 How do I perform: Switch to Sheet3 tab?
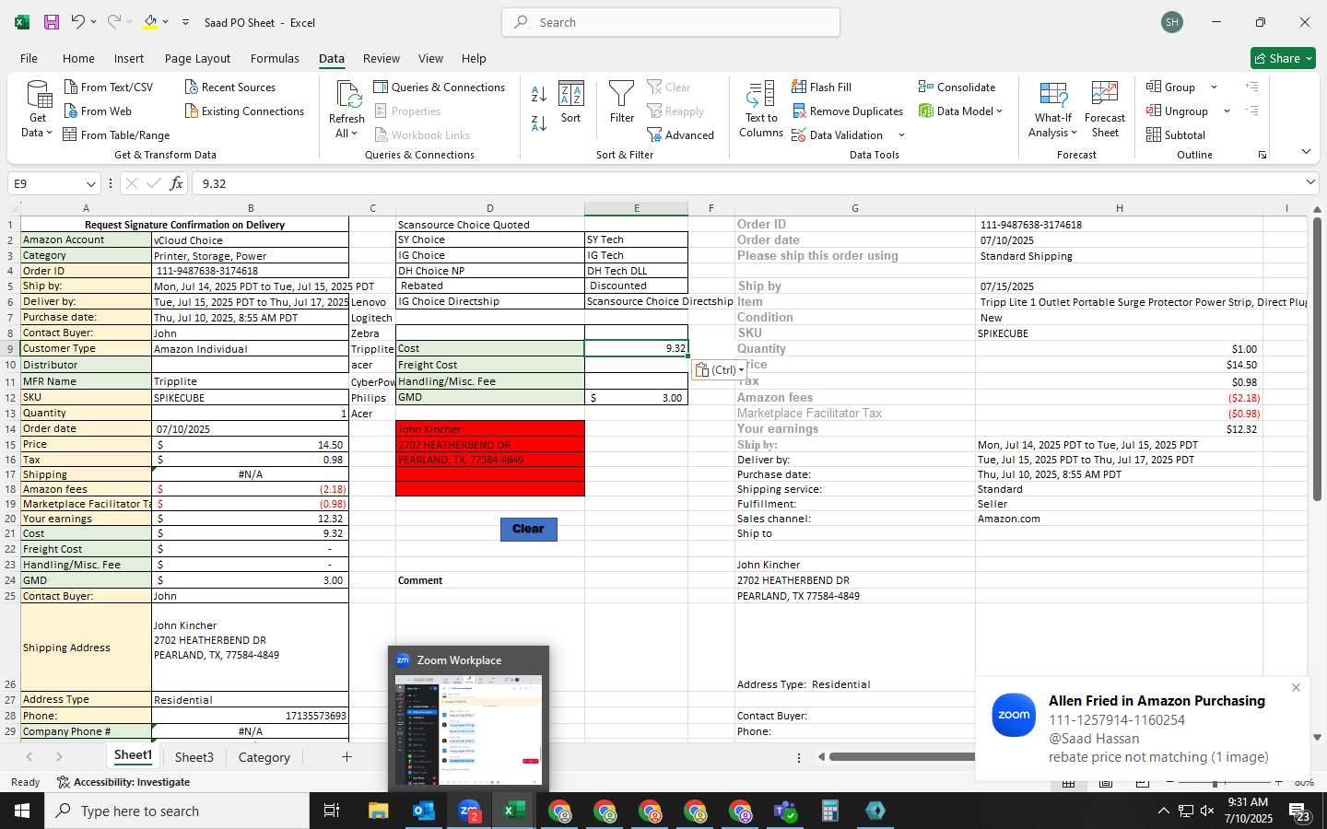pyautogui.click(x=194, y=757)
